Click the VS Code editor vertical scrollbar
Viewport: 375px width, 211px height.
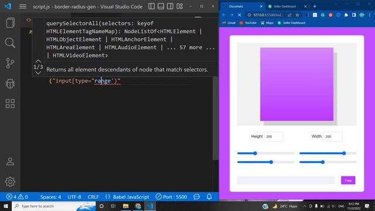click(x=215, y=118)
